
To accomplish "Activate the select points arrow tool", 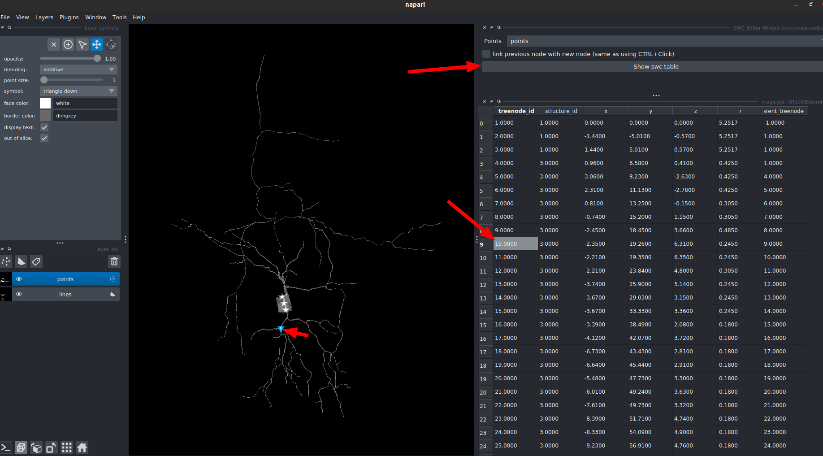I will pyautogui.click(x=82, y=44).
